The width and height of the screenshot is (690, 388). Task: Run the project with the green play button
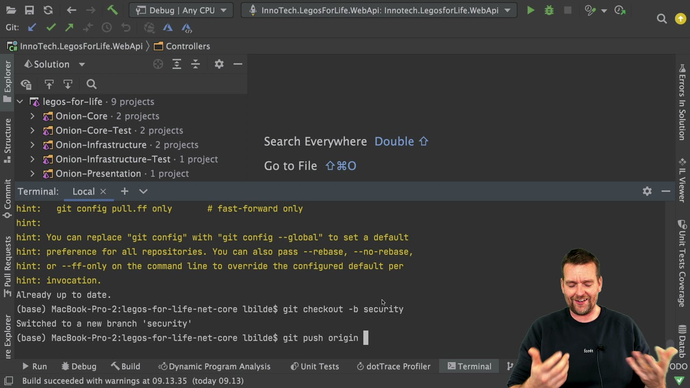click(530, 10)
